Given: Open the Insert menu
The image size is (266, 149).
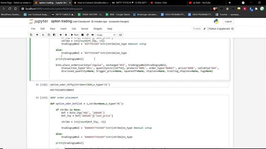Looking at the screenshot, I should pos(64,29).
